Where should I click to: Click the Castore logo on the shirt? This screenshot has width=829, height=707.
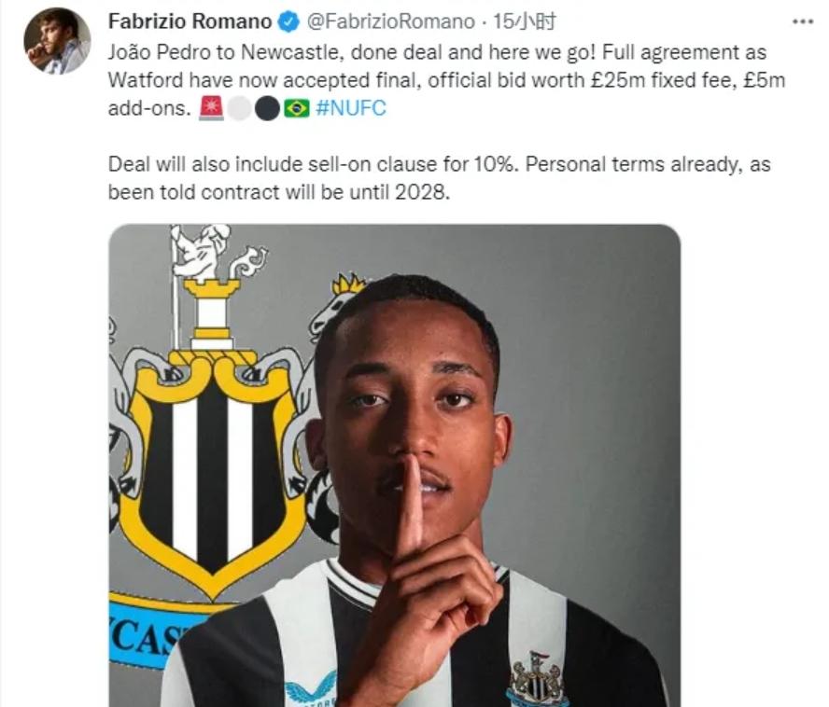pyautogui.click(x=311, y=689)
